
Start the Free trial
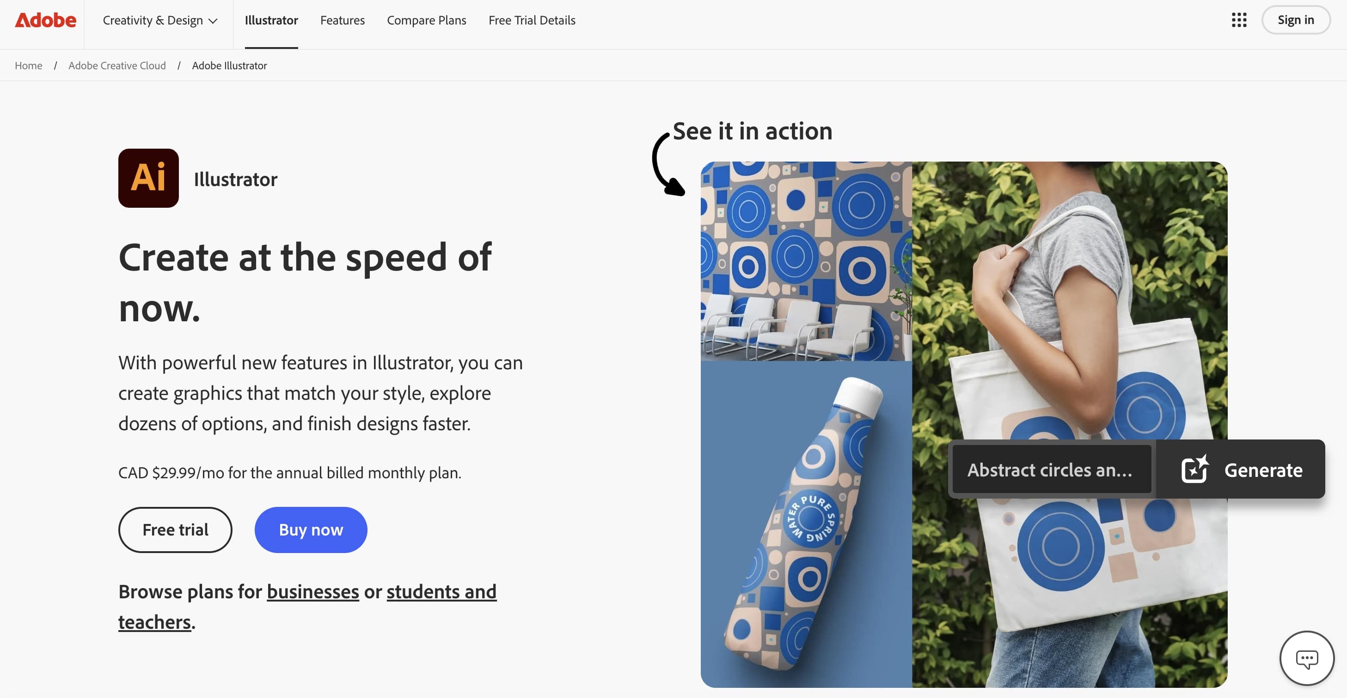click(175, 530)
